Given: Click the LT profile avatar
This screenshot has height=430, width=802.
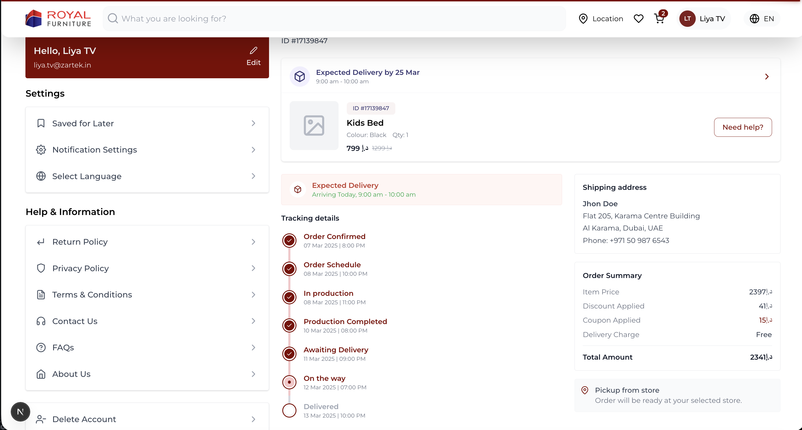Looking at the screenshot, I should point(687,19).
